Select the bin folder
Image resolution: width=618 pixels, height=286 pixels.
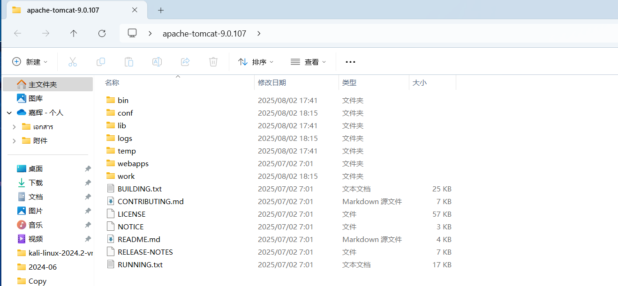point(123,100)
